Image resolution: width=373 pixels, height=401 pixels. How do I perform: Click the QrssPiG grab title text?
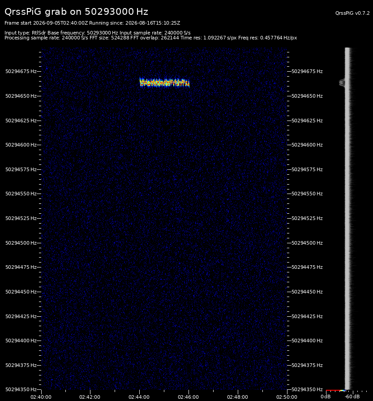[x=76, y=12]
